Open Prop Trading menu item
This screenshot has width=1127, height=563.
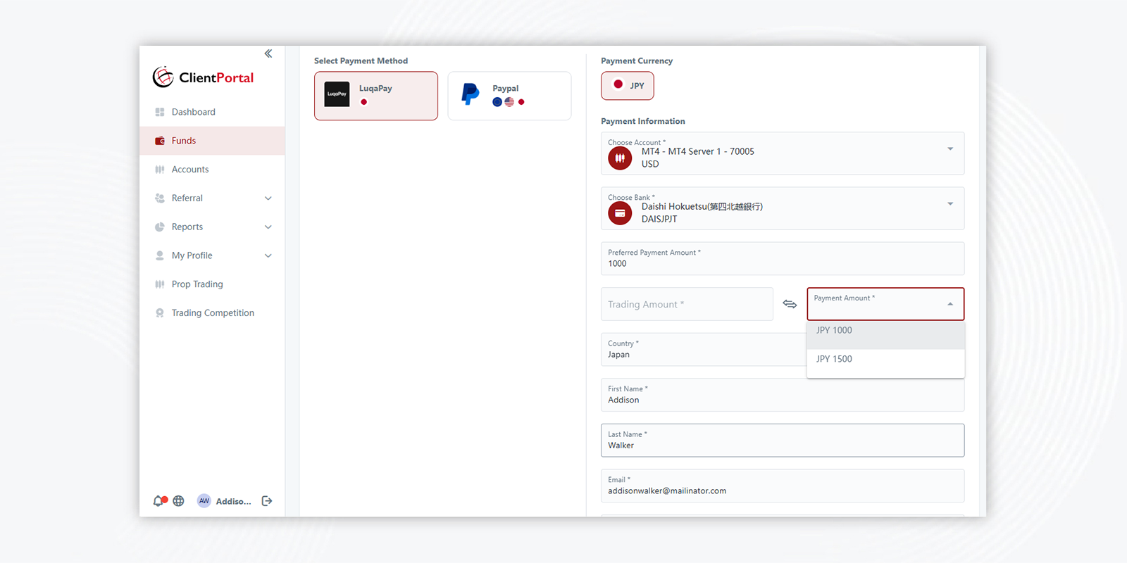pyautogui.click(x=212, y=284)
